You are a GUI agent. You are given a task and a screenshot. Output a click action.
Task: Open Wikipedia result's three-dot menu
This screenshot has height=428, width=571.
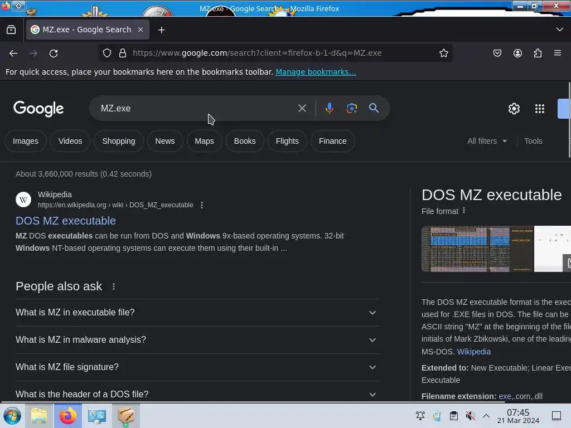[x=202, y=205]
